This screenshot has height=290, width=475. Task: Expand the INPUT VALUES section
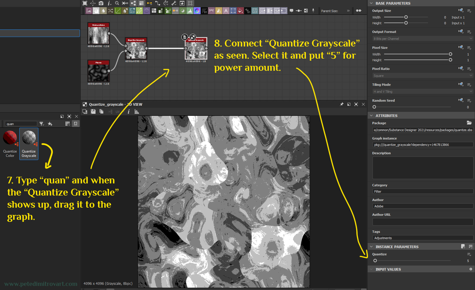[x=371, y=269]
